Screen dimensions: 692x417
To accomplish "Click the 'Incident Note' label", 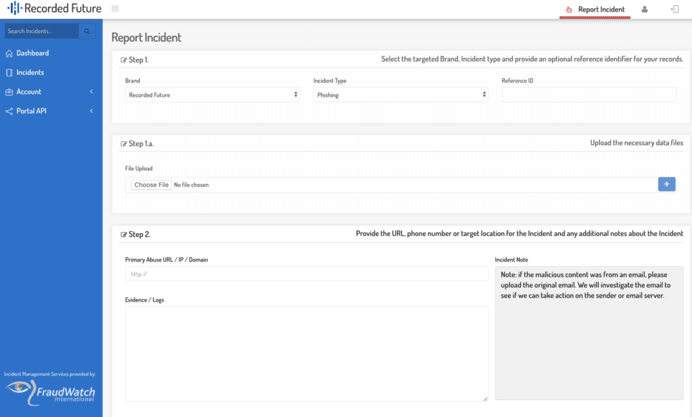I will click(x=511, y=260).
